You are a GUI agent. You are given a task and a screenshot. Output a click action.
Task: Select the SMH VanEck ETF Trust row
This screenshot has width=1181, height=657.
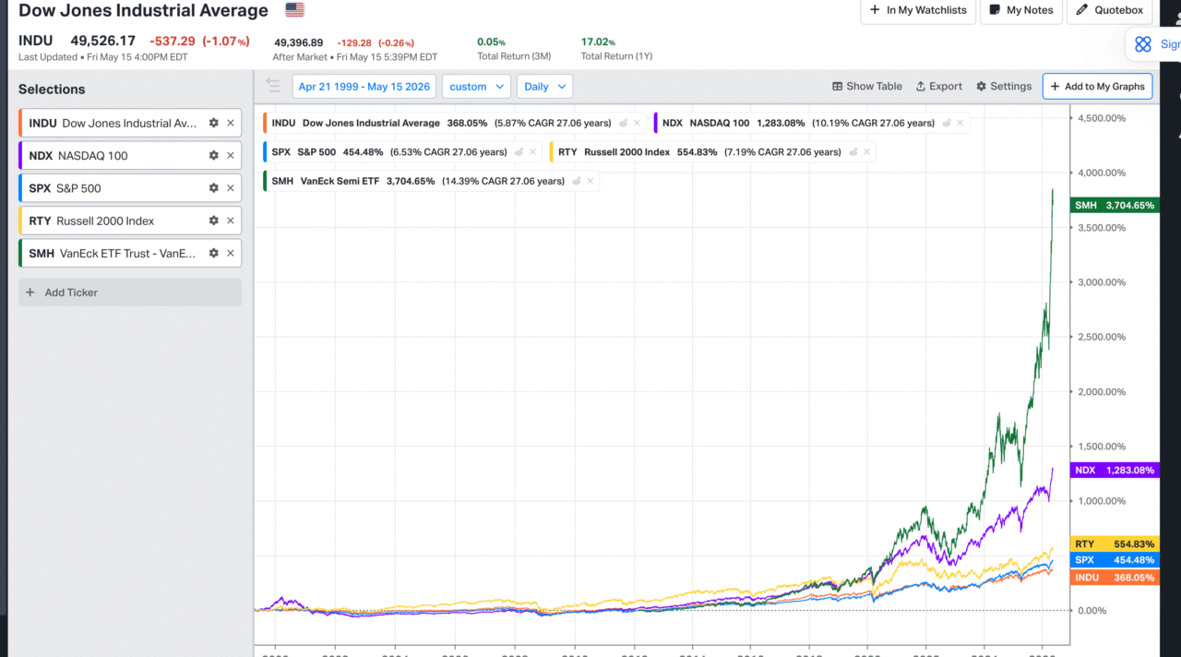(130, 253)
